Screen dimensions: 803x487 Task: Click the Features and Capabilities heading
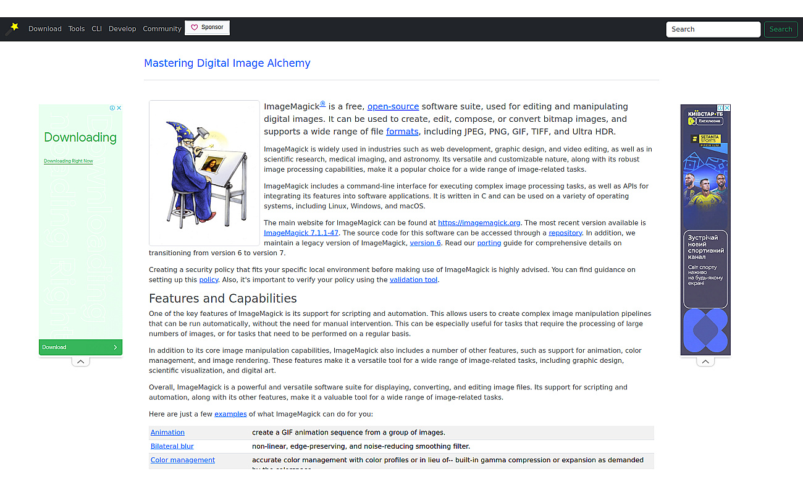[x=223, y=299]
